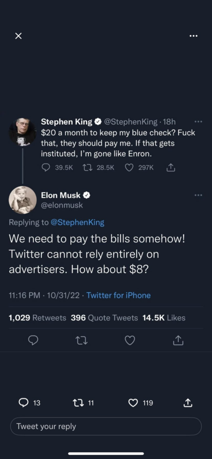Reply to Elon Musk's tweet

click(33, 340)
